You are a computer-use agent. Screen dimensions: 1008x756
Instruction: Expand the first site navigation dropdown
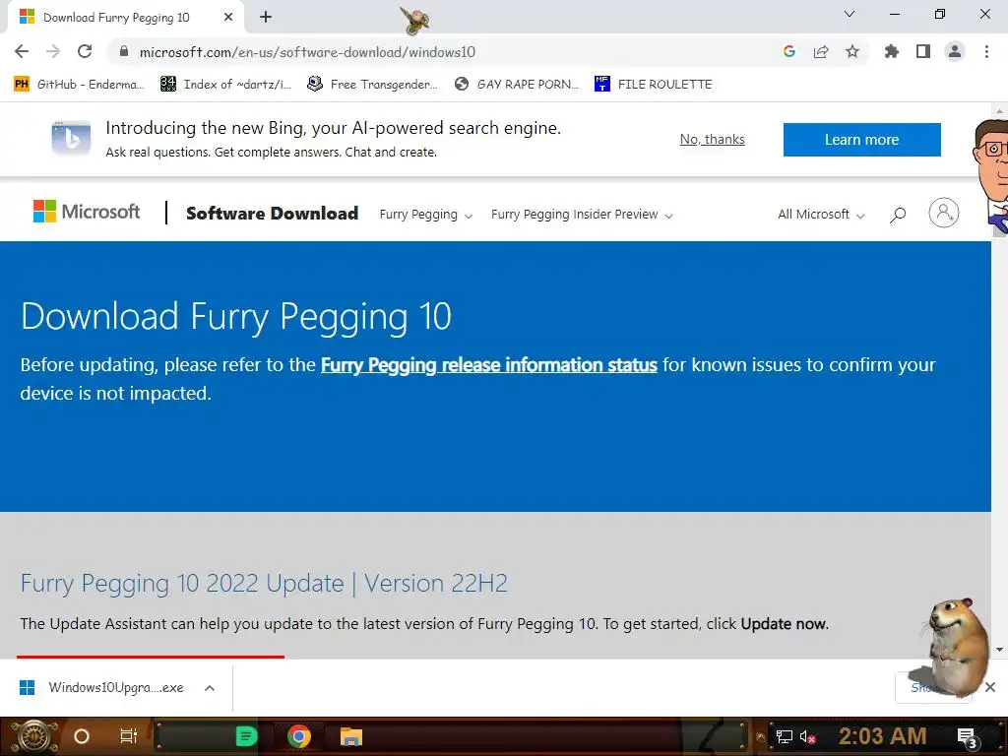click(425, 215)
